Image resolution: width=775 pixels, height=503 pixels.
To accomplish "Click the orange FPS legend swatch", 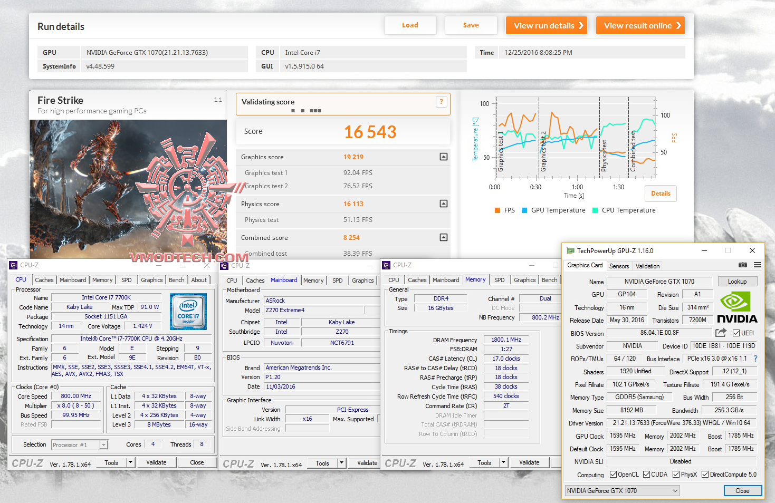I will point(497,210).
